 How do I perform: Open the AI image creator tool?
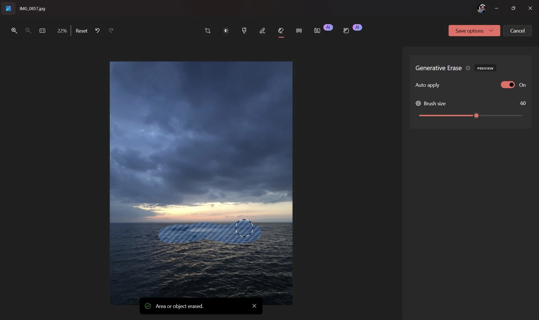tap(346, 31)
